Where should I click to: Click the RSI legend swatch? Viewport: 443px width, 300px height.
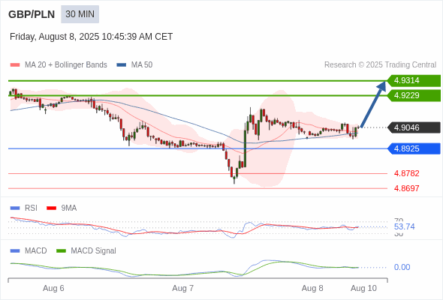tap(15, 208)
